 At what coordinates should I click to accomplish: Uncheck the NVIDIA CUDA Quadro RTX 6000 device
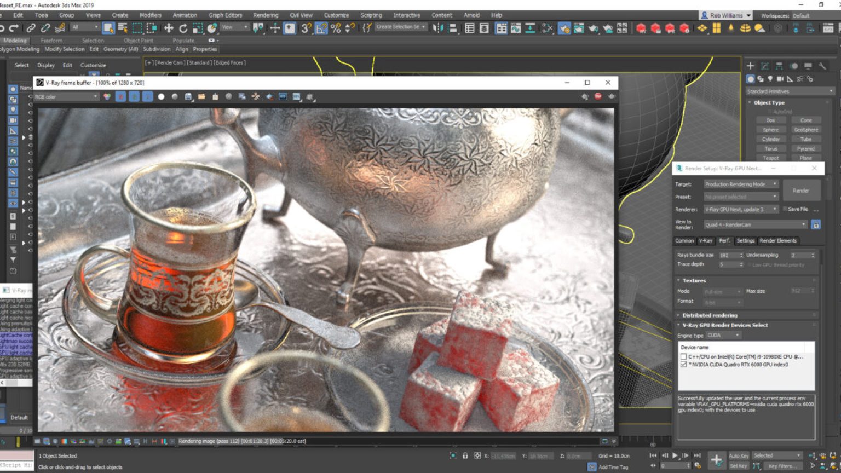pyautogui.click(x=684, y=364)
